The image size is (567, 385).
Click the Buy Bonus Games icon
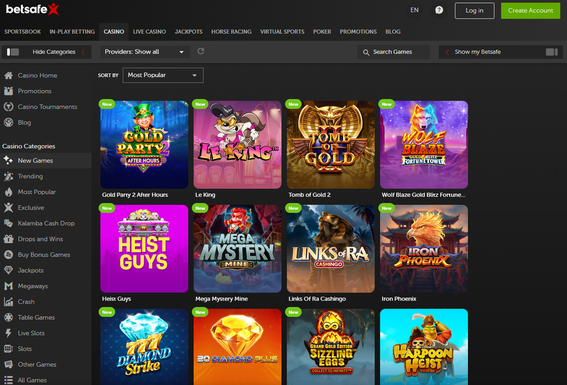[8, 255]
